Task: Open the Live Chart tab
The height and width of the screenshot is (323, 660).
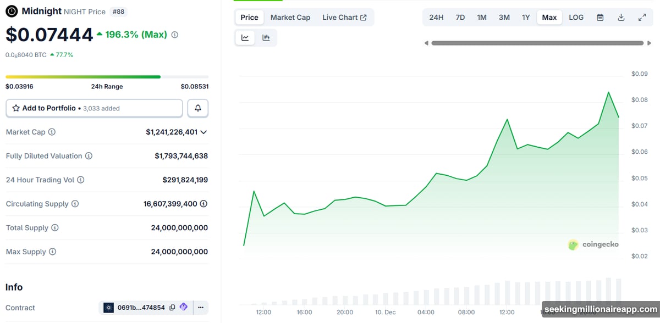Action: 344,18
